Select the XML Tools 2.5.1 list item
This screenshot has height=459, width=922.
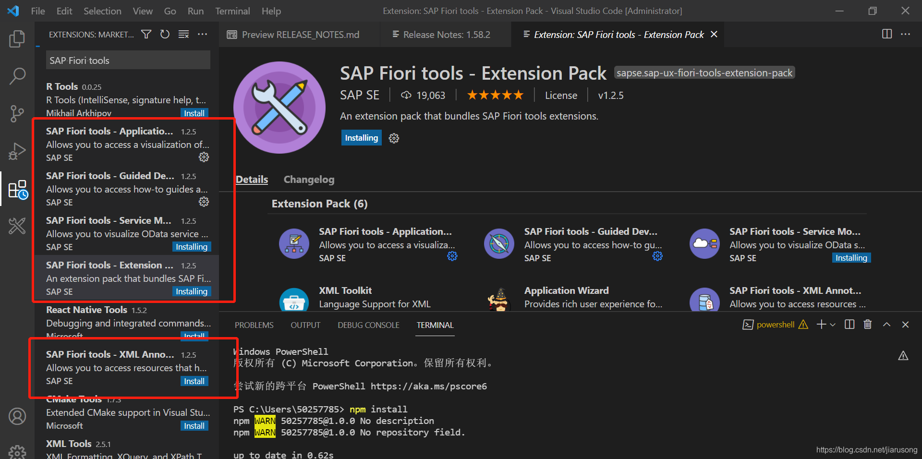[127, 448]
